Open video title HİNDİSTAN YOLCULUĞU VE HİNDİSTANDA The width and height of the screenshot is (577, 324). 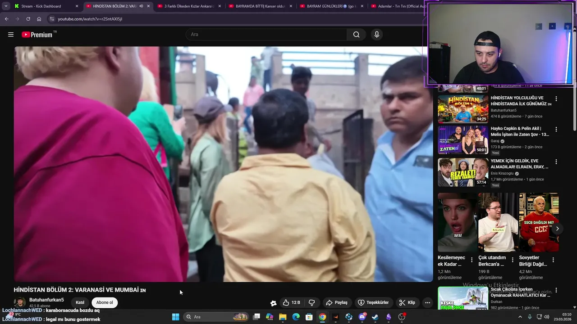click(x=521, y=101)
